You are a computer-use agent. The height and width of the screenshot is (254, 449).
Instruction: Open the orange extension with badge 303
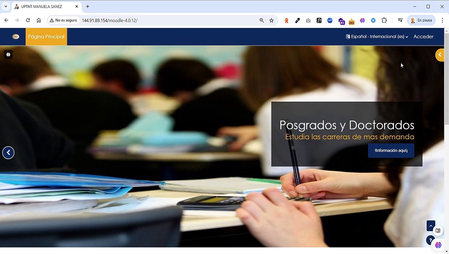click(351, 22)
